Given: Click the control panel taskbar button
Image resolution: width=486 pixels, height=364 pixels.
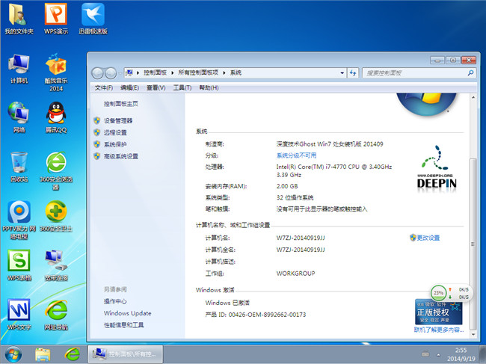Looking at the screenshot, I should tap(125, 354).
